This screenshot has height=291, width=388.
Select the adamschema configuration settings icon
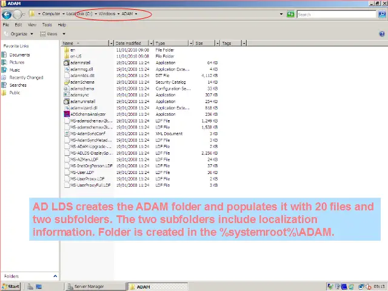[x=67, y=89]
